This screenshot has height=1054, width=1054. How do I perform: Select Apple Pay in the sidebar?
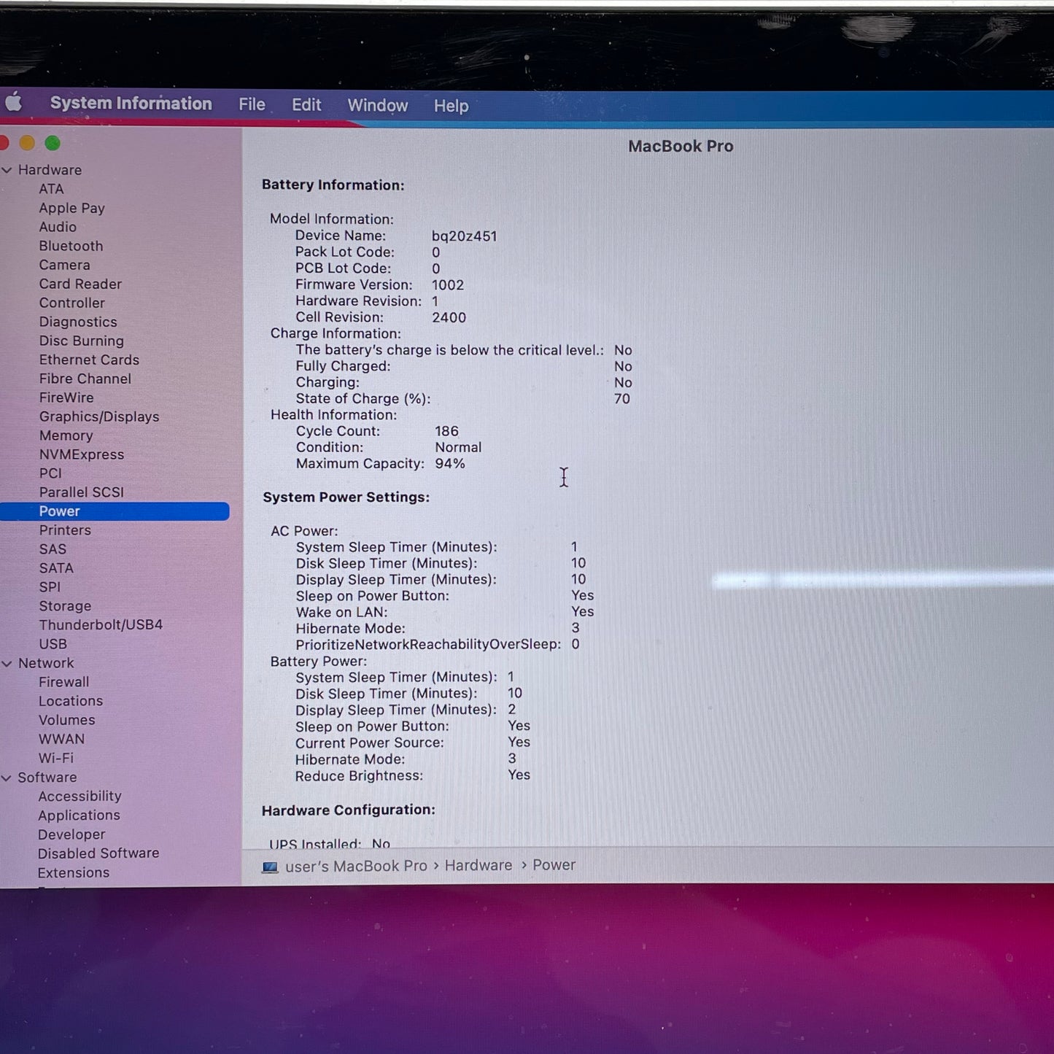[x=71, y=208]
